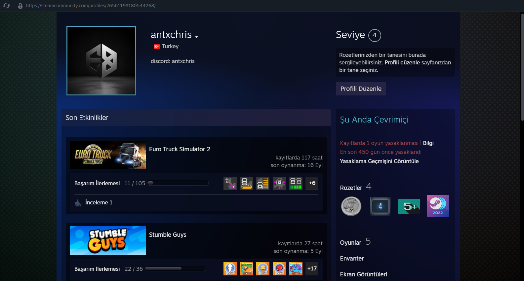
Task: Open the Profili düzenle link in badge text
Action: coord(402,62)
